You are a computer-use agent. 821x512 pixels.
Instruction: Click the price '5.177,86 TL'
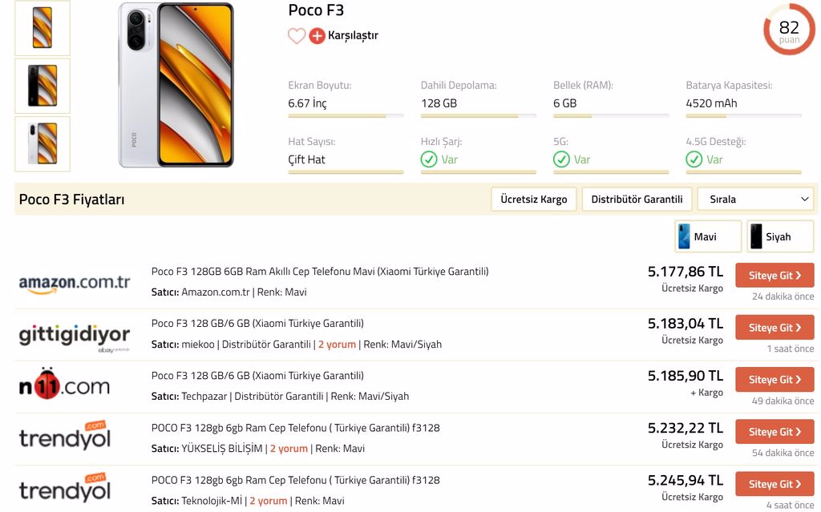686,272
